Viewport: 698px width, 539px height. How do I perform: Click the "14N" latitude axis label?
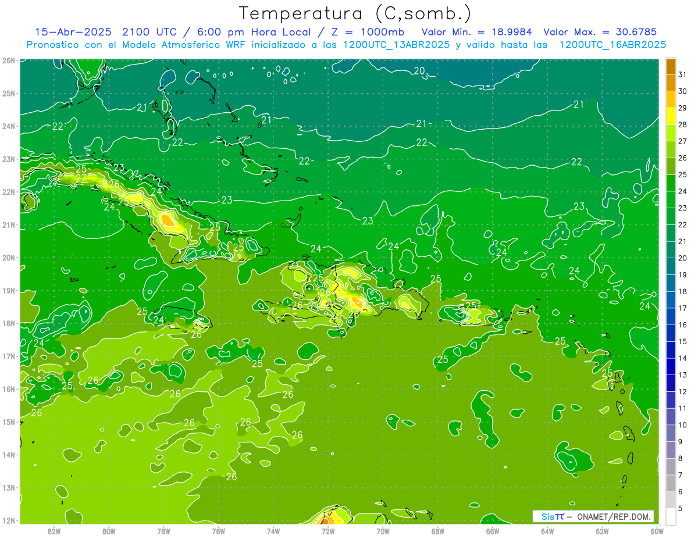tap(9, 455)
